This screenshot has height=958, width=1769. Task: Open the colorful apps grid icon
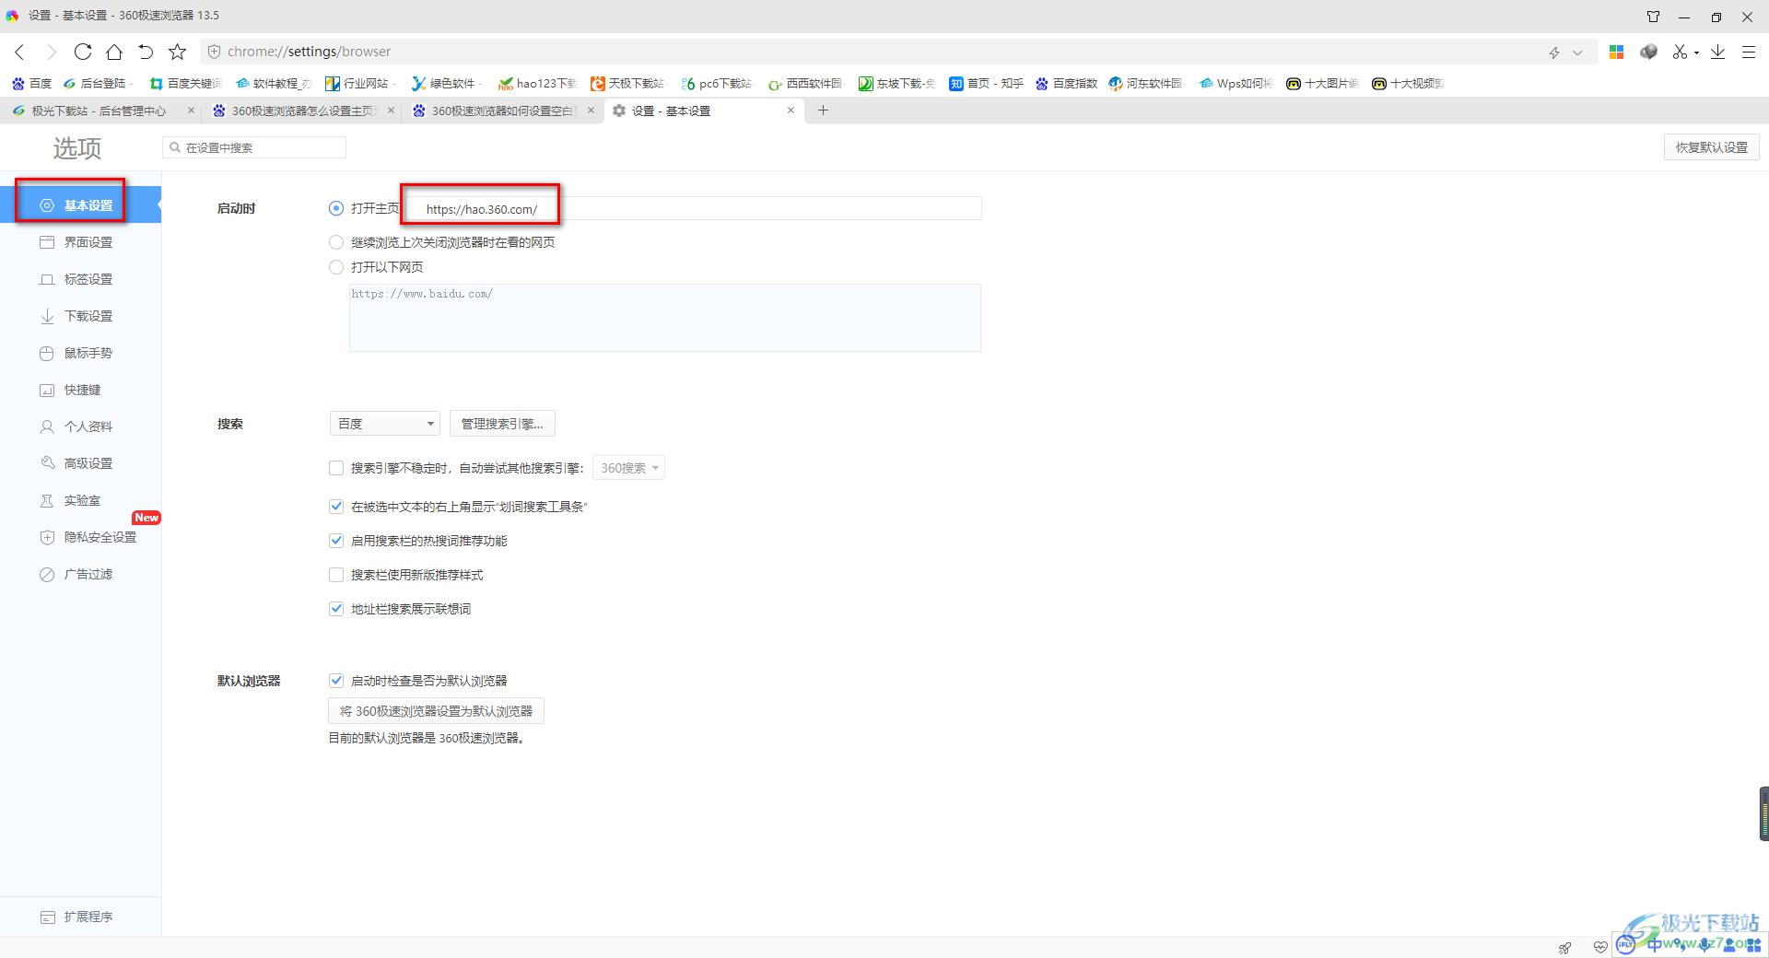1616,53
